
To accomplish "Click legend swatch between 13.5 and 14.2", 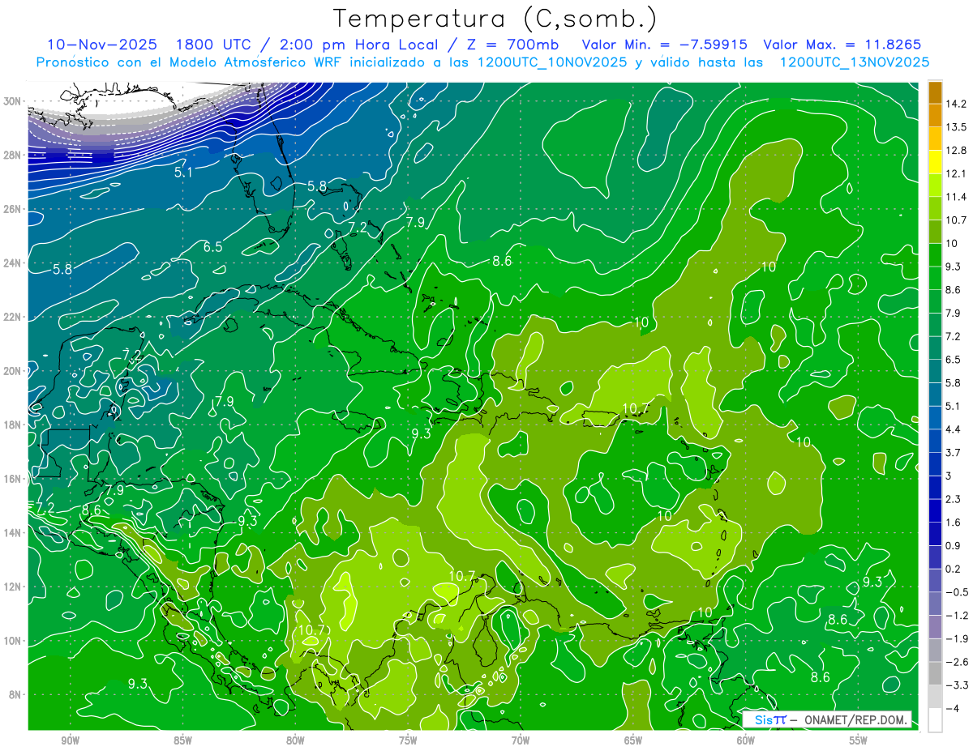I will click(935, 116).
